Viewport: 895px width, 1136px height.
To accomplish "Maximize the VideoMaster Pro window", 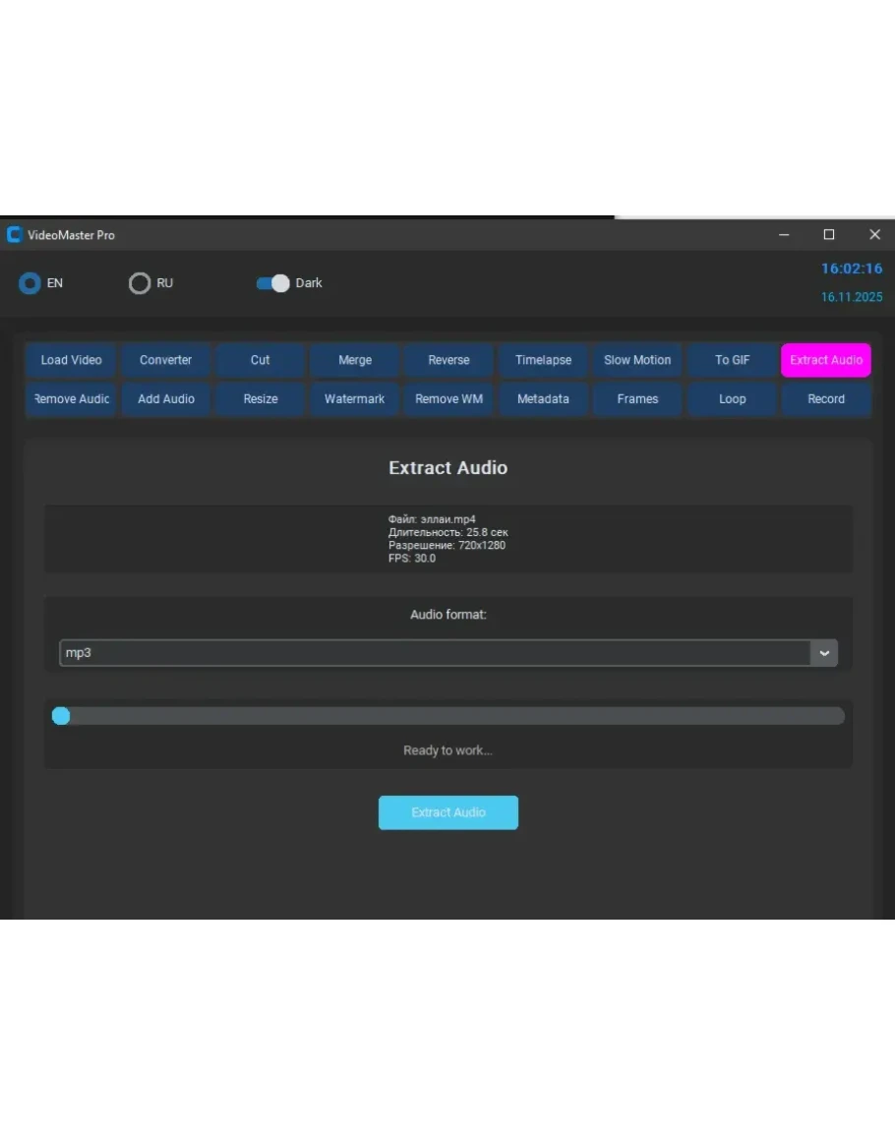I will pos(829,235).
